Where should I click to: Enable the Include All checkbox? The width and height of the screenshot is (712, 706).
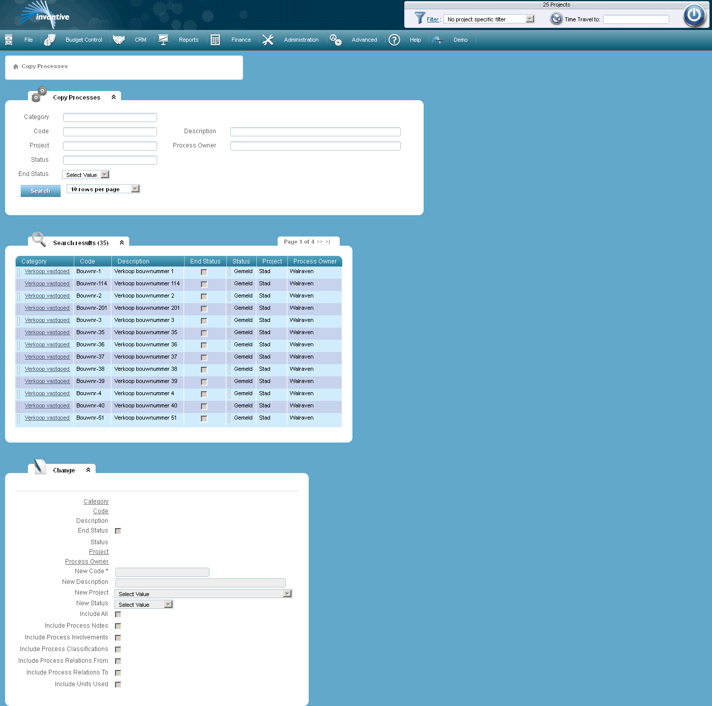click(117, 614)
